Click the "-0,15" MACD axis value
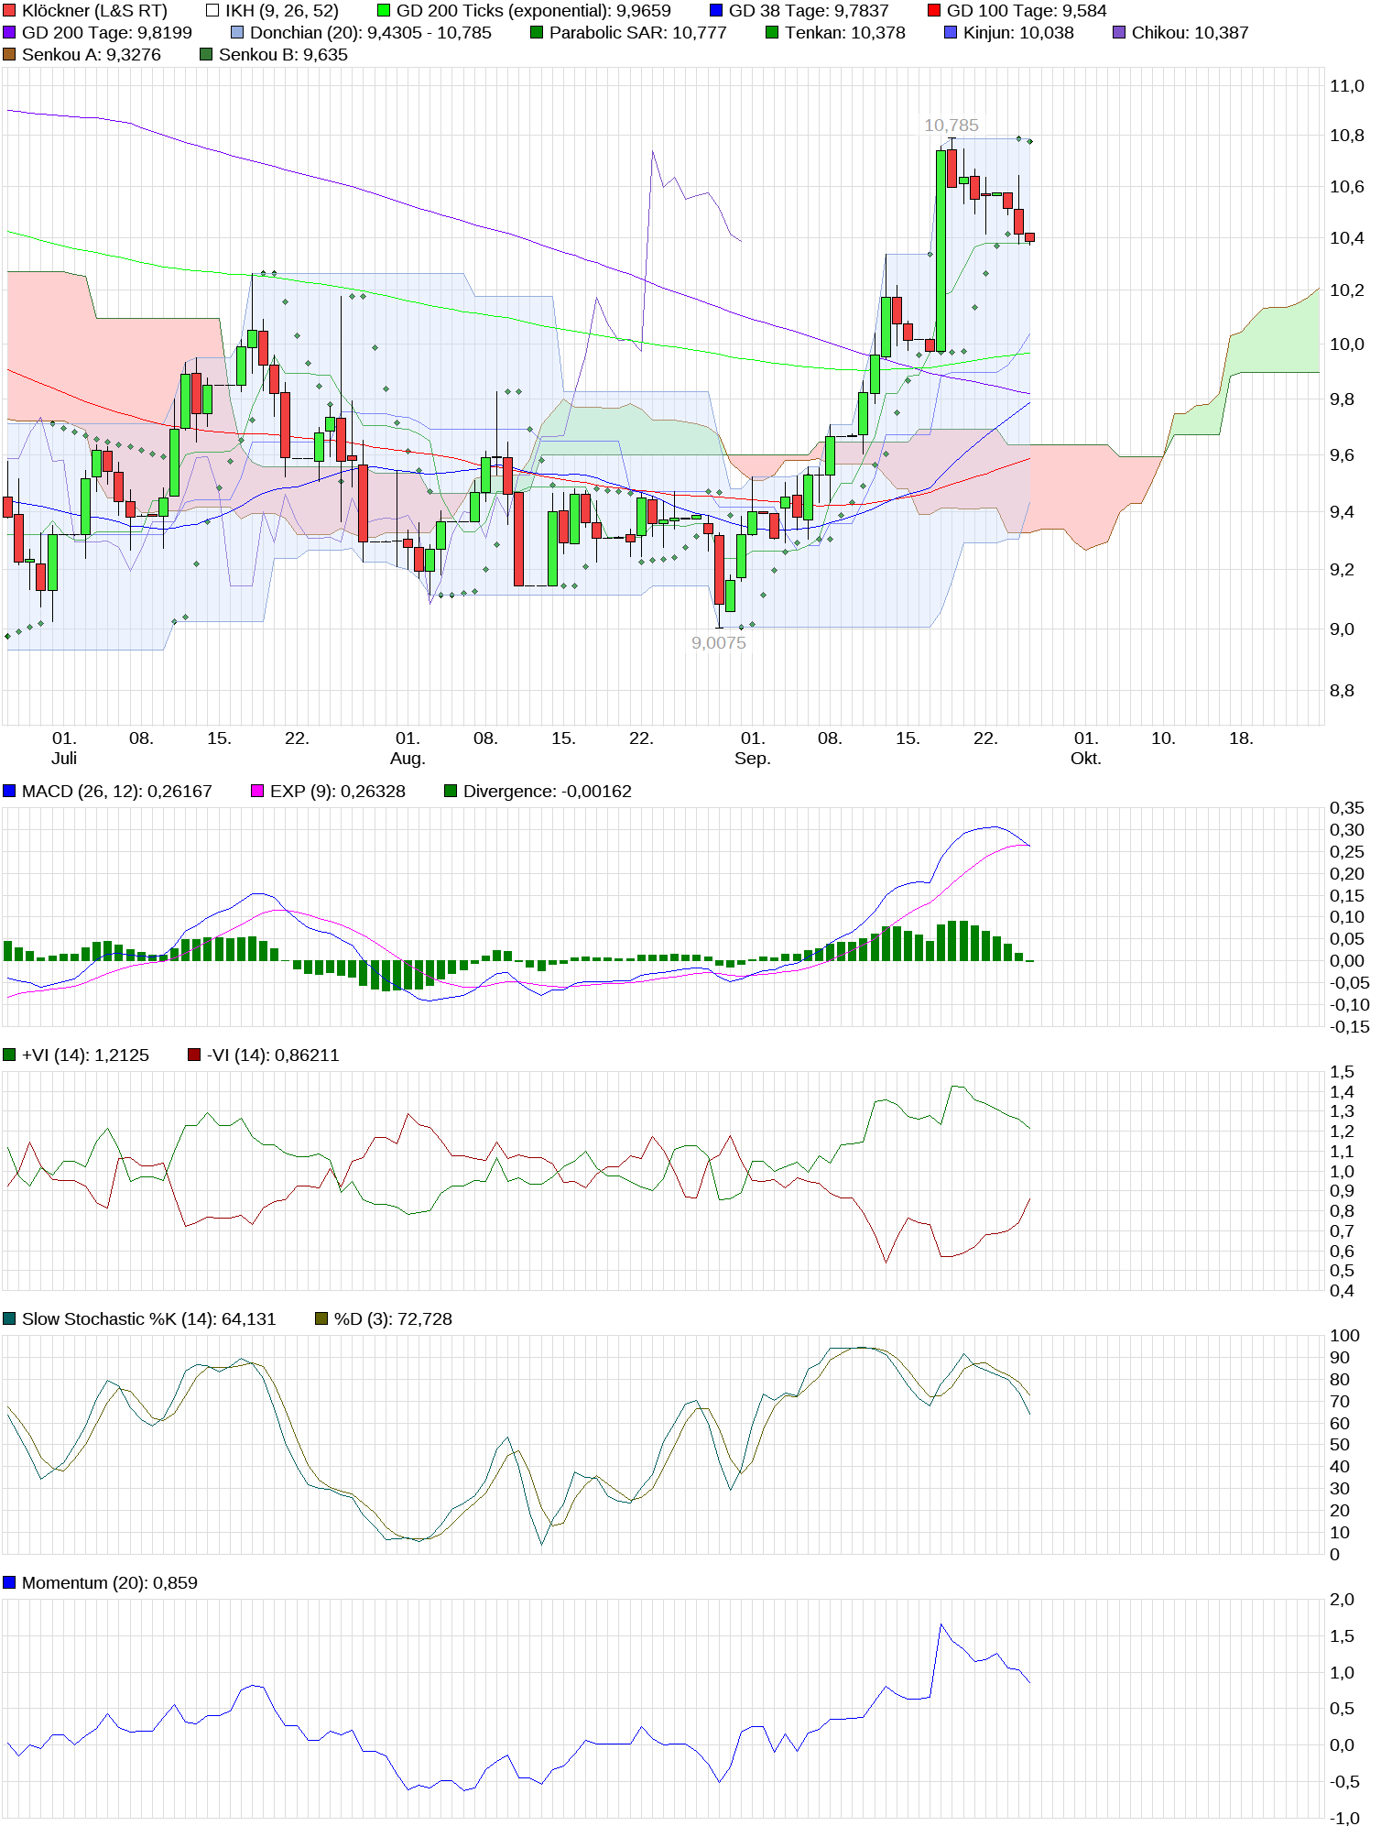Viewport: 1392px width, 1837px height. 1350,1027
